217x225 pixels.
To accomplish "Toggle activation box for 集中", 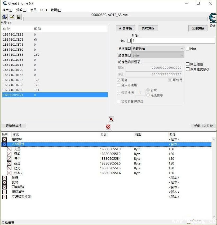I will click(x=9, y=159).
